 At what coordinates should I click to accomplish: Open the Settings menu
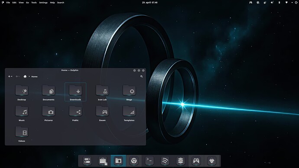(43, 3)
